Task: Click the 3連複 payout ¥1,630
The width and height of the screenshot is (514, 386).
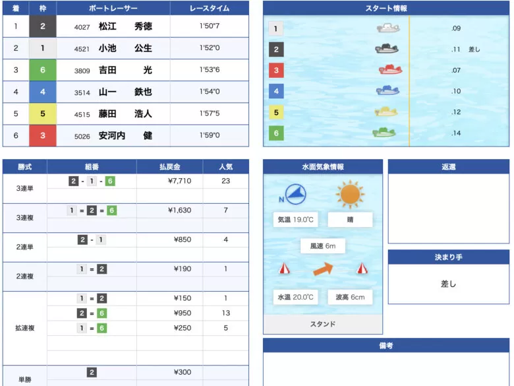Action: pyautogui.click(x=179, y=210)
